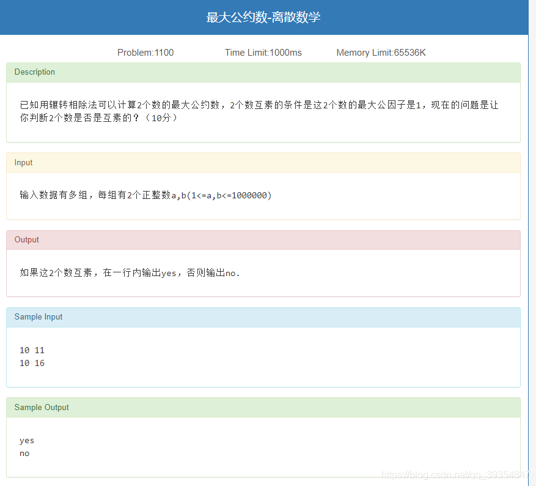This screenshot has height=486, width=536.
Task: Click sample output line no
Action: (24, 454)
